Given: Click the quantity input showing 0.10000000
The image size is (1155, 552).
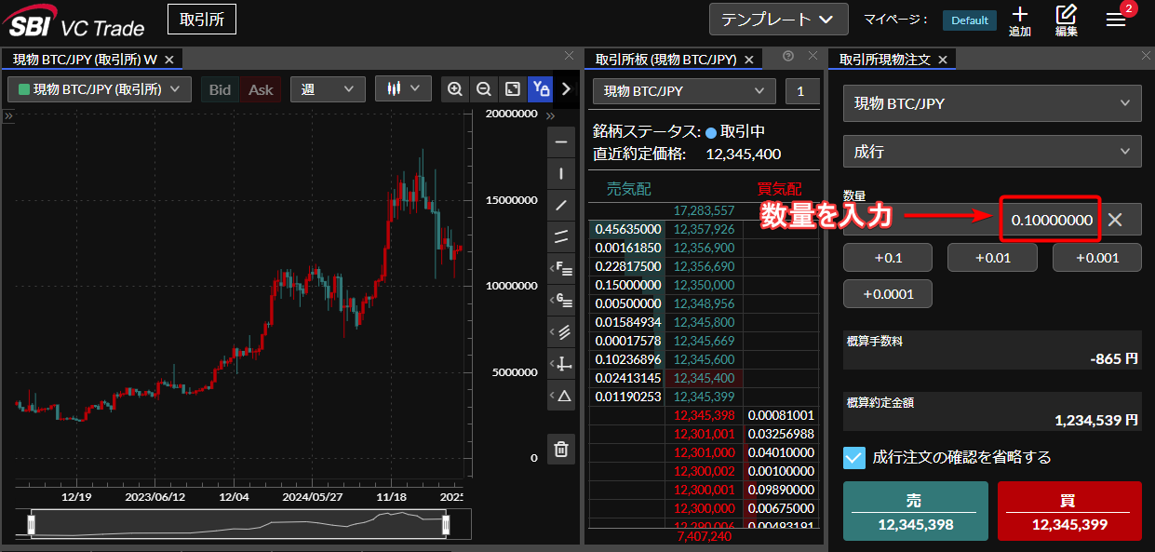Looking at the screenshot, I should click(1050, 219).
